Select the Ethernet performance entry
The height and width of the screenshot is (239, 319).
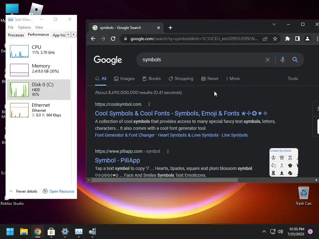[39, 110]
